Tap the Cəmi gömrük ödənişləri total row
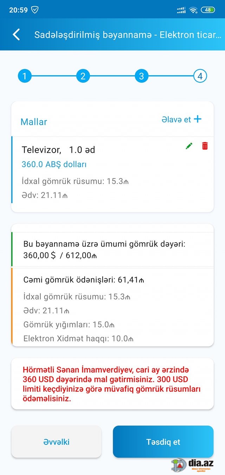 click(x=84, y=280)
